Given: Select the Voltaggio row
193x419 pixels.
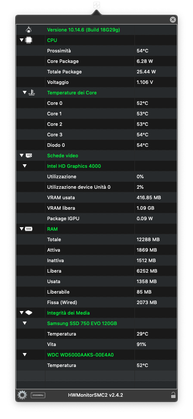Looking at the screenshot, I should click(x=96, y=82).
